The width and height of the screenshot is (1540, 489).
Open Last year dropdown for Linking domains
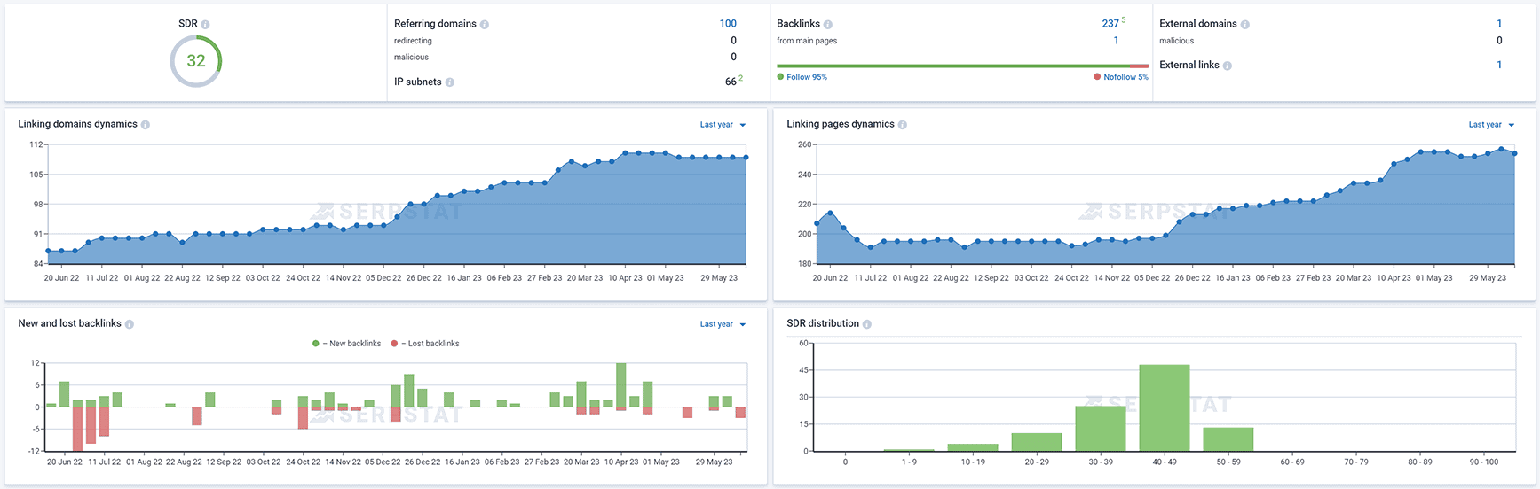click(723, 125)
